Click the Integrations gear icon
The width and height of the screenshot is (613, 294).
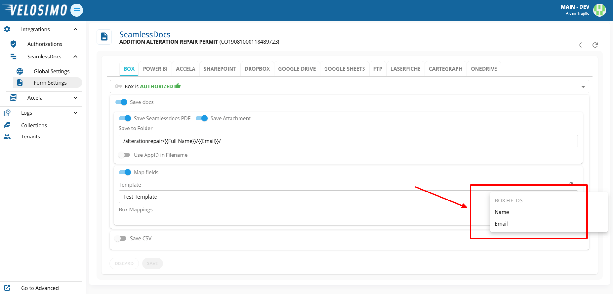[7, 29]
